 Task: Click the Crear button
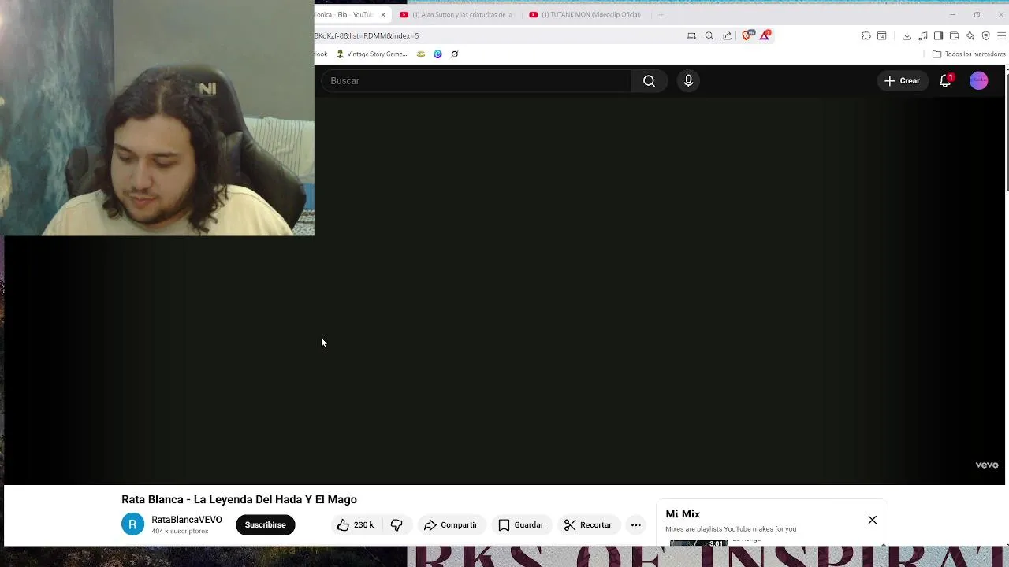(x=902, y=80)
